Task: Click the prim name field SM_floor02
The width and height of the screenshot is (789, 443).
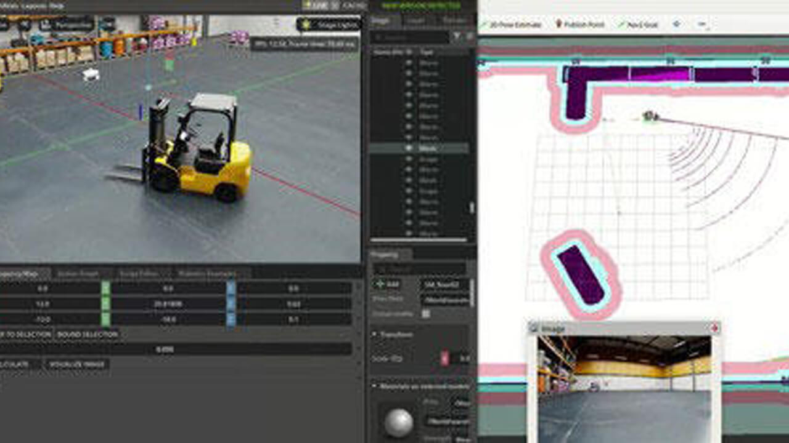Action: click(x=444, y=285)
